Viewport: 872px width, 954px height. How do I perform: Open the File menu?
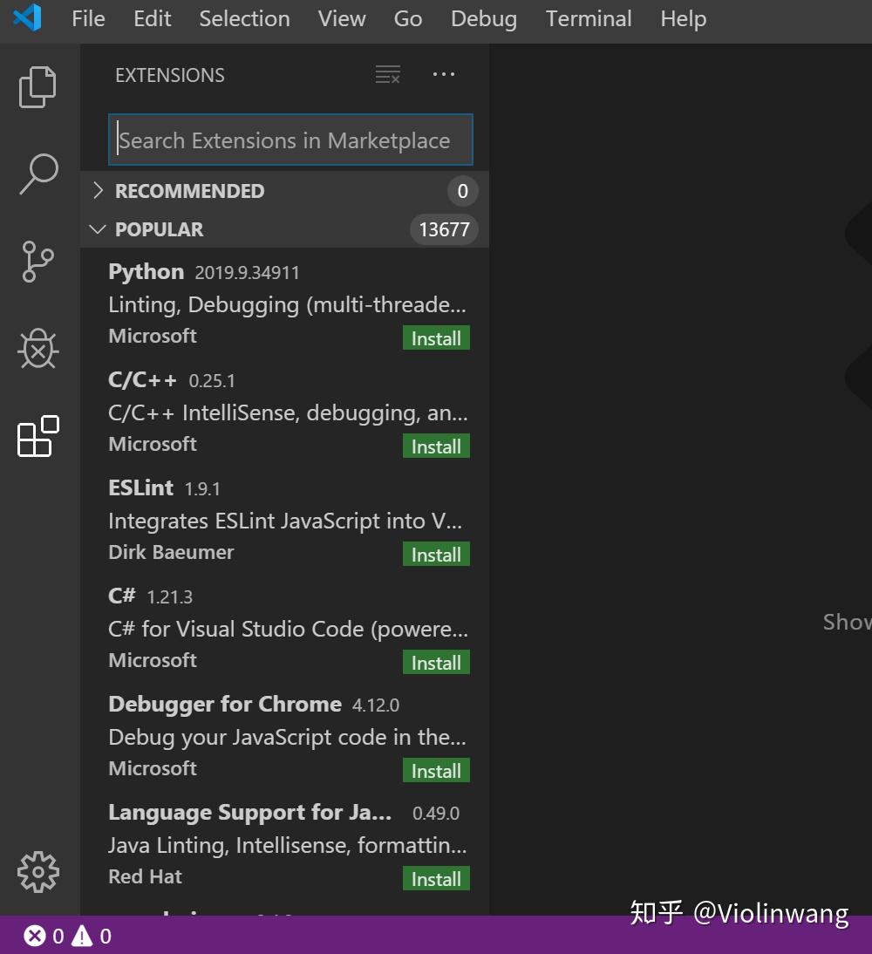88,19
